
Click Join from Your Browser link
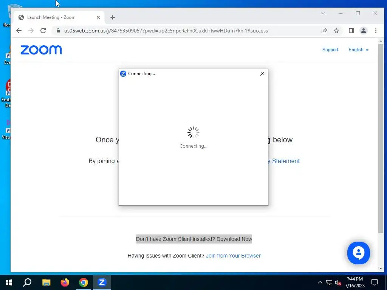(x=233, y=256)
